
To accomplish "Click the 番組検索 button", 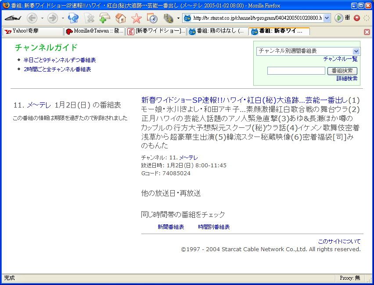I will [342, 71].
